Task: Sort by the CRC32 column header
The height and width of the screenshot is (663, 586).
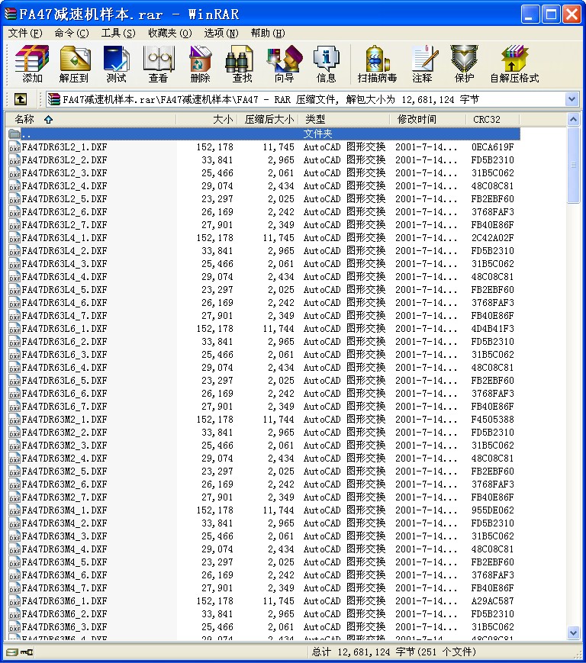Action: (x=493, y=119)
